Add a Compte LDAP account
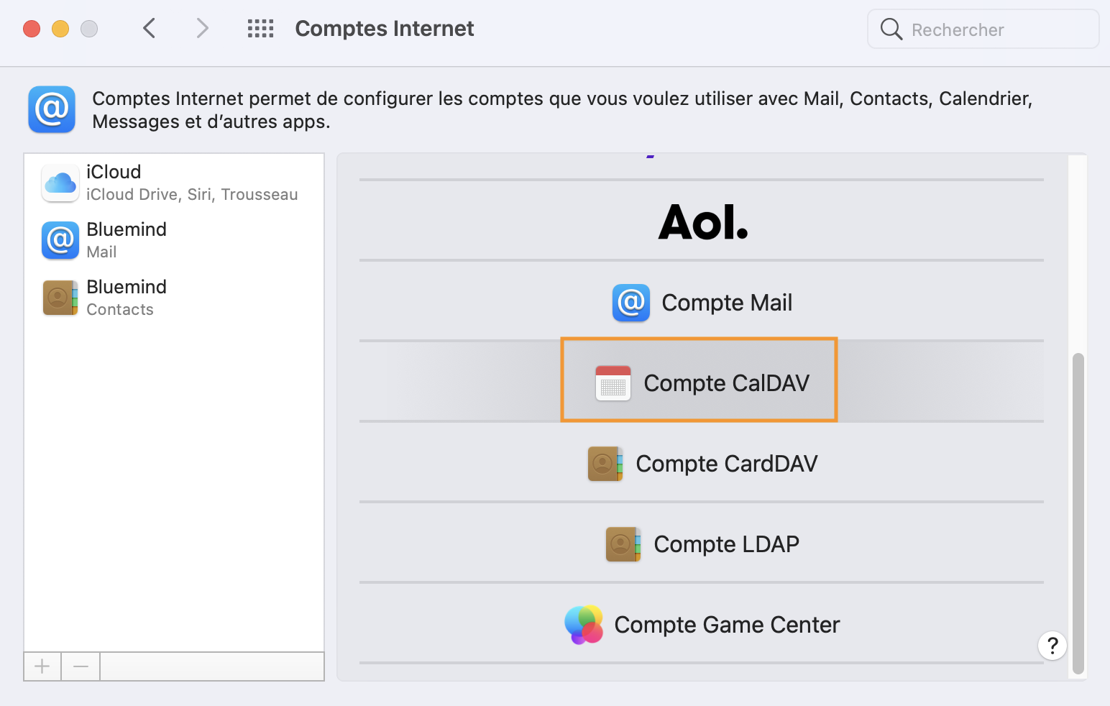Viewport: 1110px width, 706px height. tap(726, 544)
